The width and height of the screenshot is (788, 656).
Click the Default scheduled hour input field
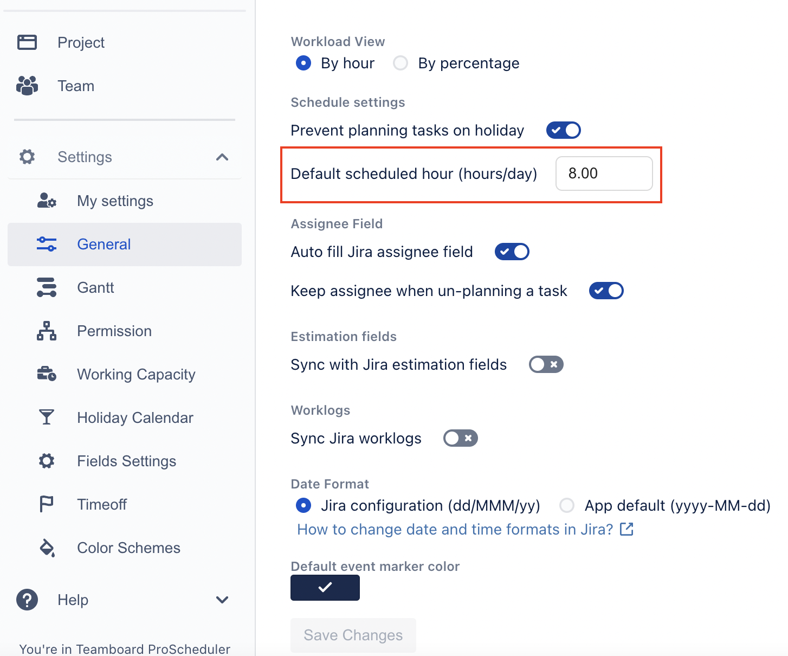point(604,173)
